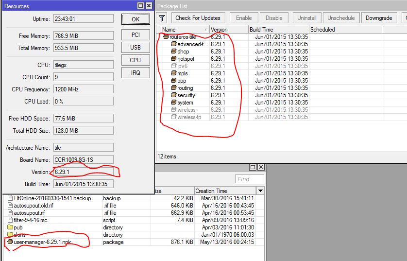Open the file list column dropdown arrow
Screen dimensions: 407x261
pos(260,191)
